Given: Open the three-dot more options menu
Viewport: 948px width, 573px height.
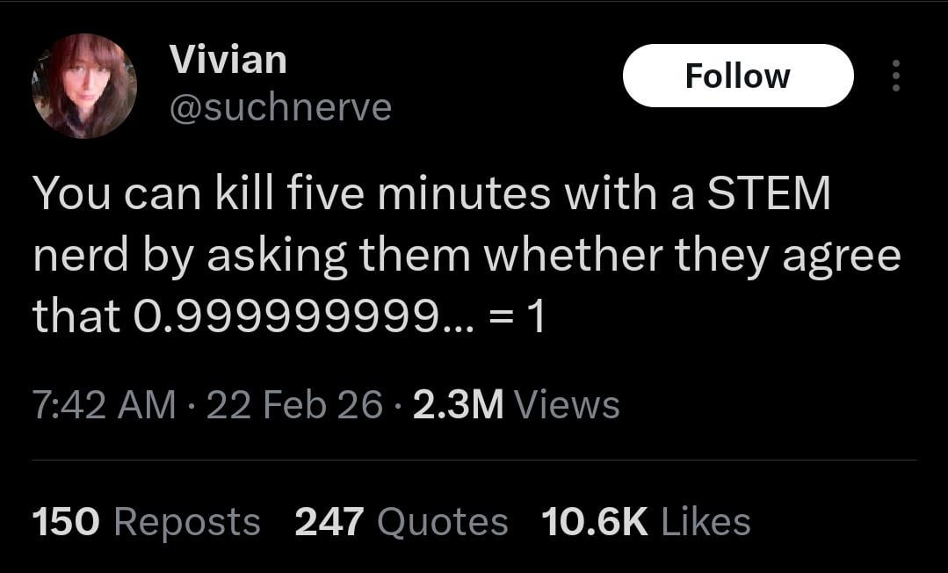Looking at the screenshot, I should click(895, 76).
